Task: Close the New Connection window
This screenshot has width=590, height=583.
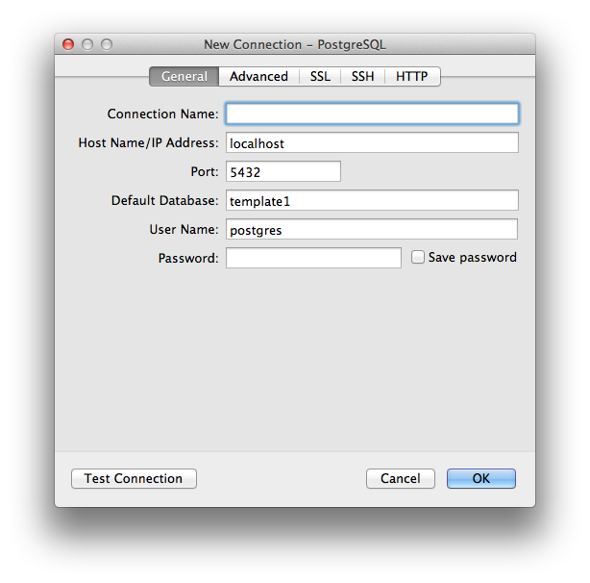Action: click(68, 44)
